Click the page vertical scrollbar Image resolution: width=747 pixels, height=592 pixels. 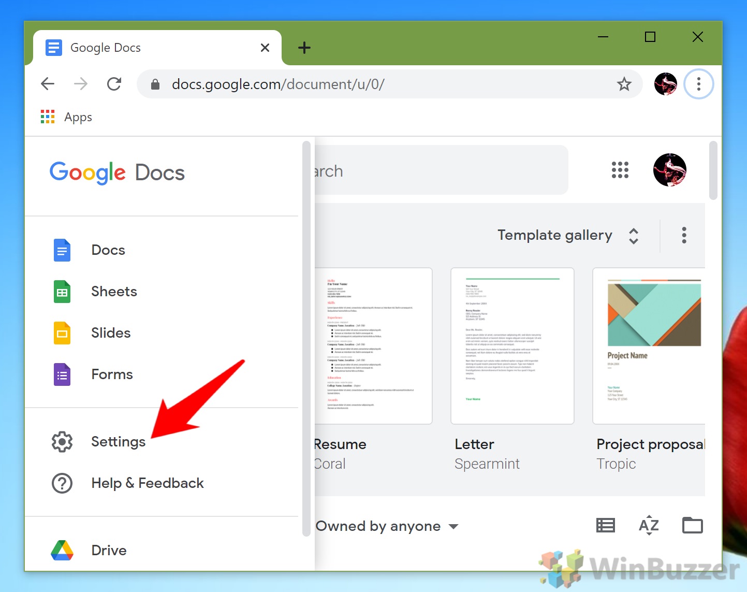713,170
